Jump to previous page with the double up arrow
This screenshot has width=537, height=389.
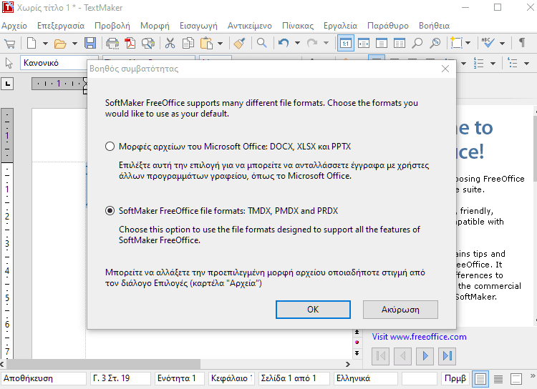point(357,332)
